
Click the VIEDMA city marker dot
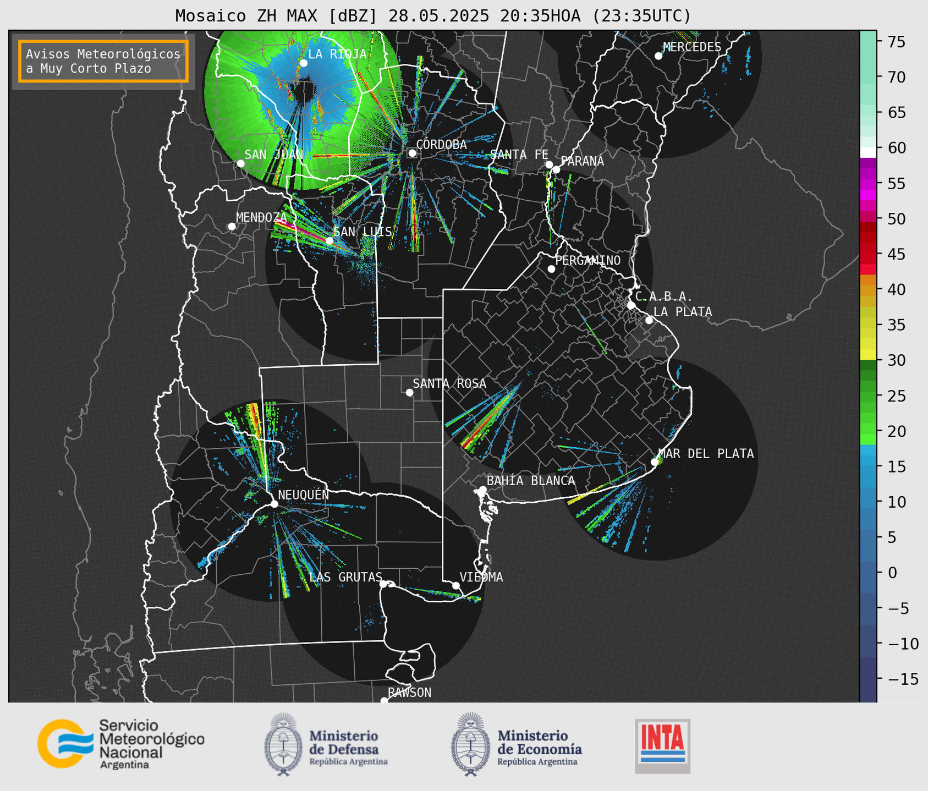click(x=455, y=585)
